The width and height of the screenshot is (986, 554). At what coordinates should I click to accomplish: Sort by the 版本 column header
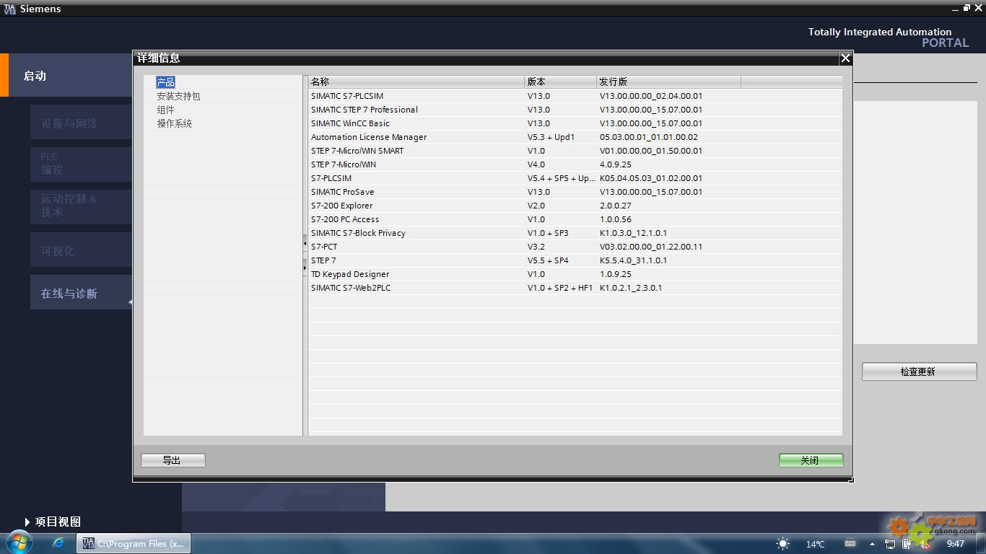point(561,82)
